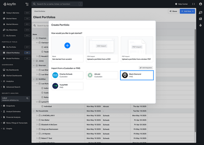Open My Screens in sidebar
The height and width of the screenshot is (145, 204).
(11, 36)
